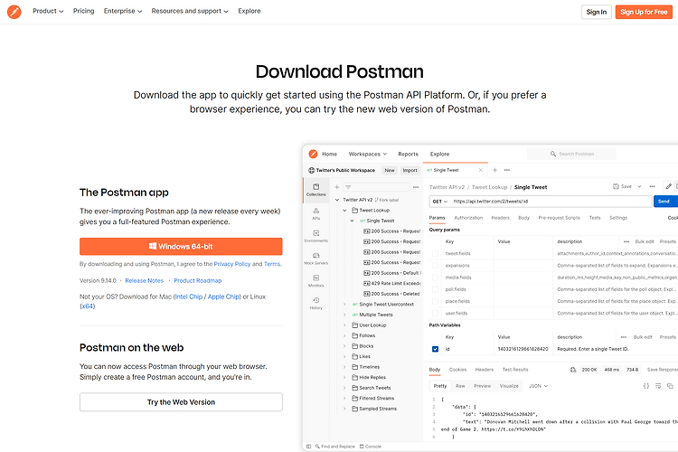Click the Windows 64-bit download button
This screenshot has height=452, width=678.
[181, 247]
